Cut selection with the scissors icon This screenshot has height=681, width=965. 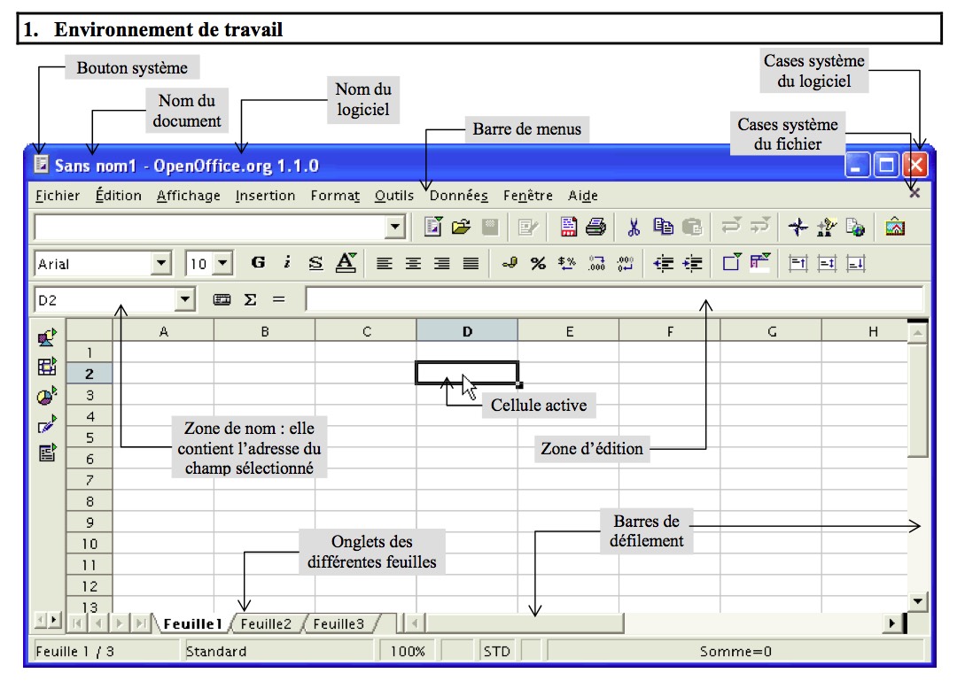(634, 227)
